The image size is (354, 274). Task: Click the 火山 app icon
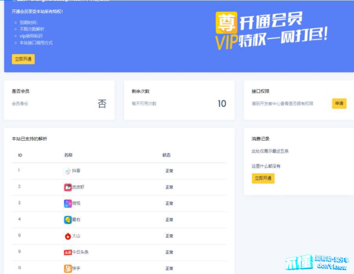coord(68,236)
